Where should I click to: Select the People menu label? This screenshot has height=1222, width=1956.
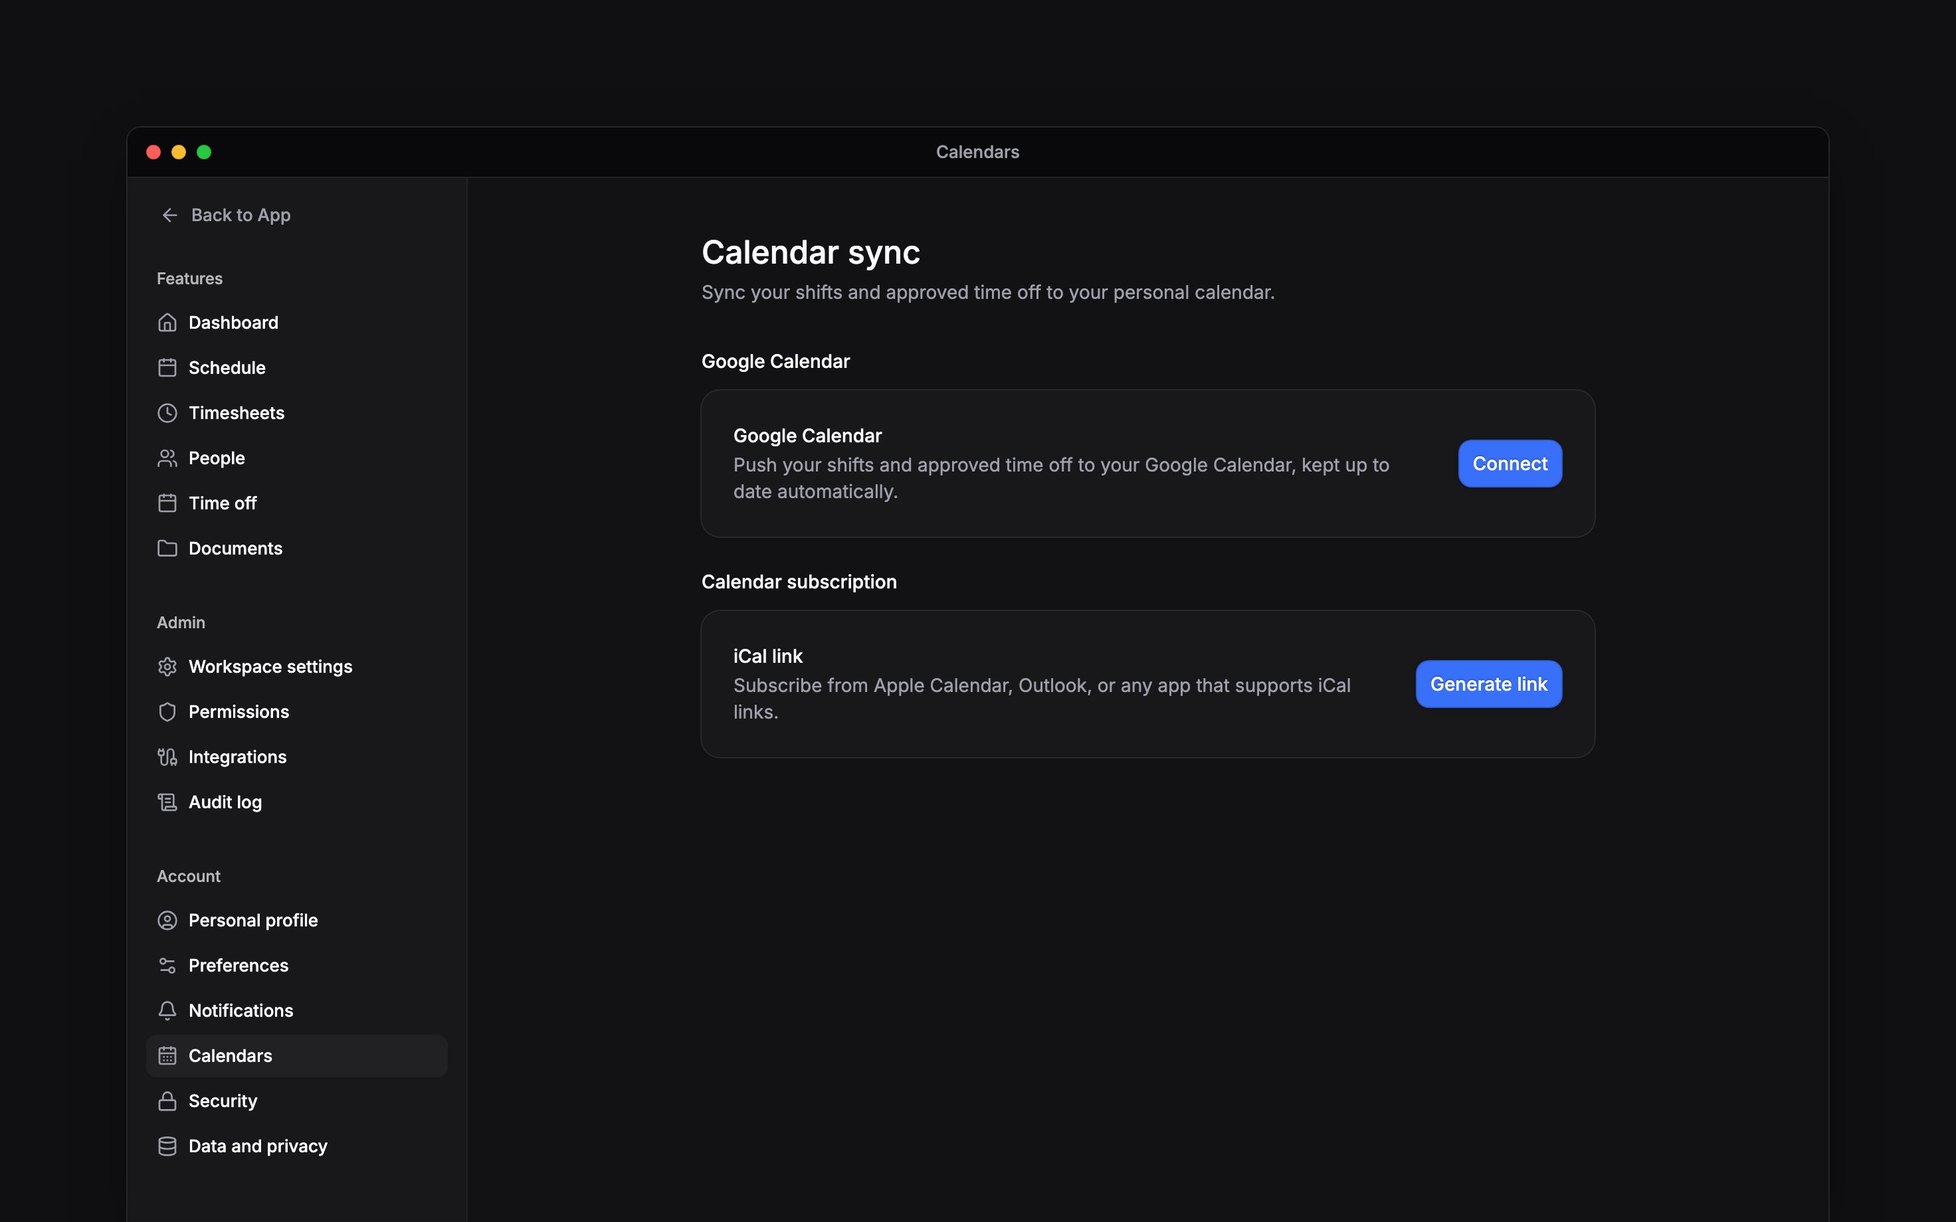point(217,458)
